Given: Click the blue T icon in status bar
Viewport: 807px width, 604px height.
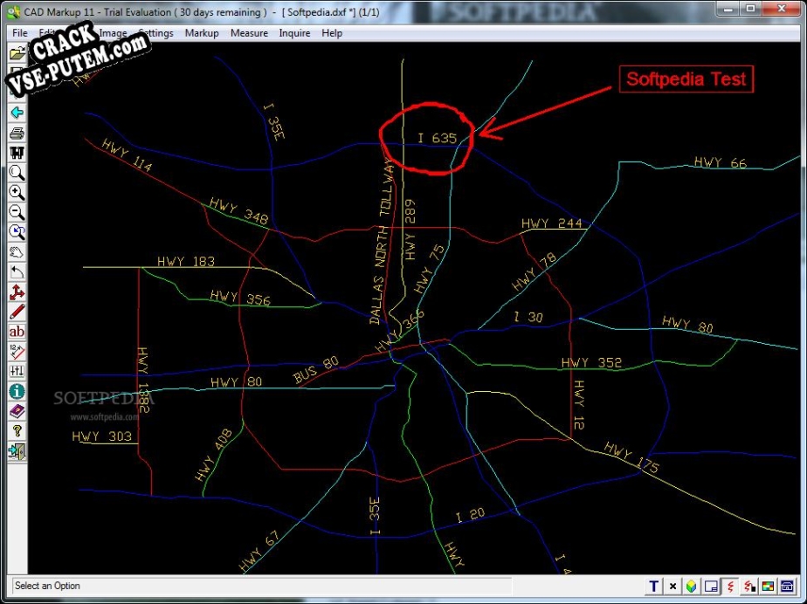Looking at the screenshot, I should [x=653, y=586].
